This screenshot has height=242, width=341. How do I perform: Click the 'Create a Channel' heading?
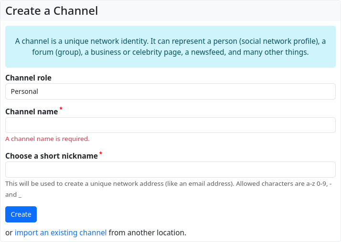coord(52,11)
